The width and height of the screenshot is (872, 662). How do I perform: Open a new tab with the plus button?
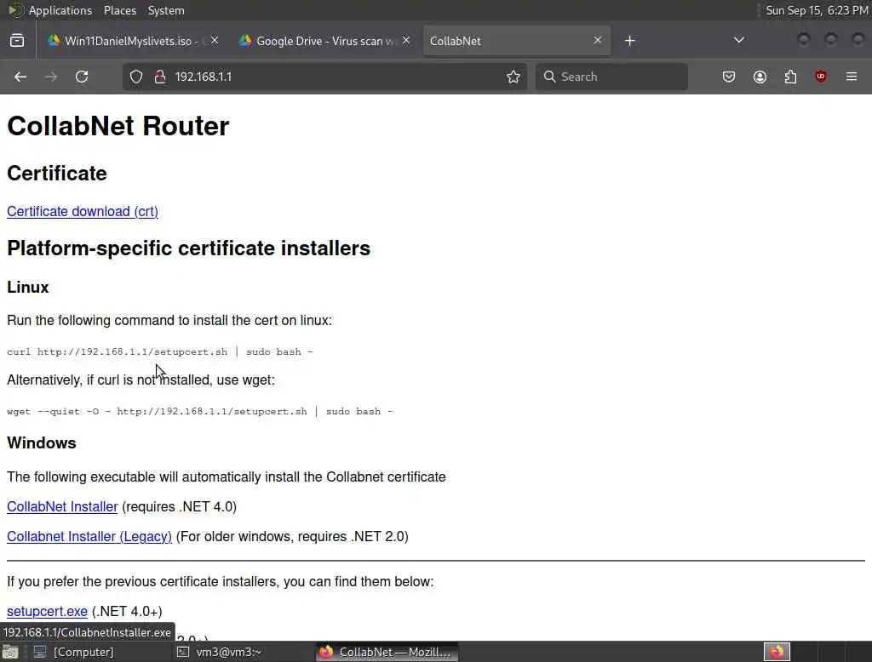tap(629, 41)
